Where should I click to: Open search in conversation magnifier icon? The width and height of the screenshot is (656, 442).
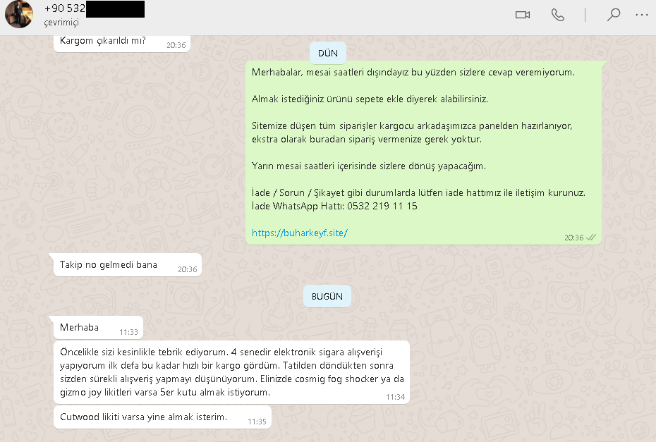tap(614, 15)
